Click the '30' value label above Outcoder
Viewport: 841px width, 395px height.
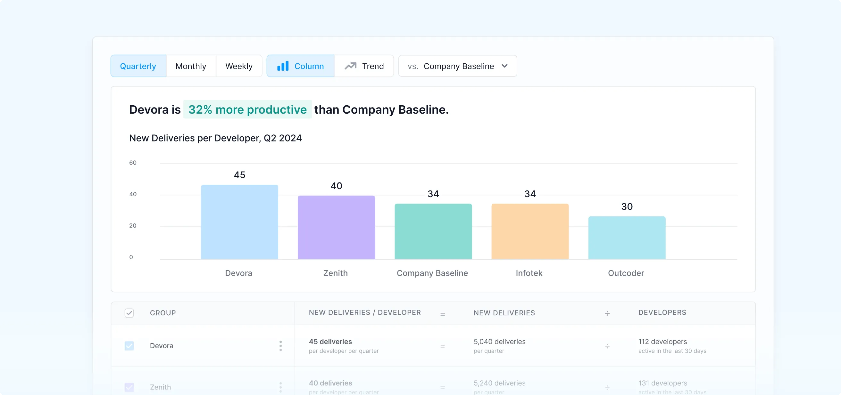point(627,206)
